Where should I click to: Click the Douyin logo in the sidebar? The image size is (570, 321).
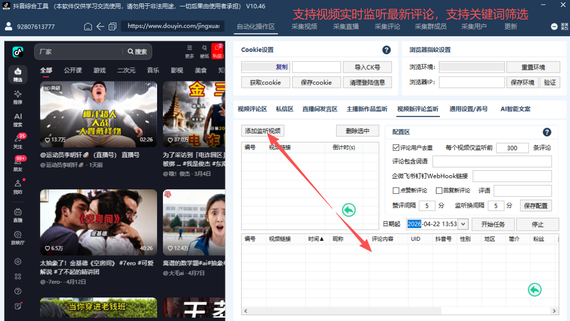coord(18,52)
